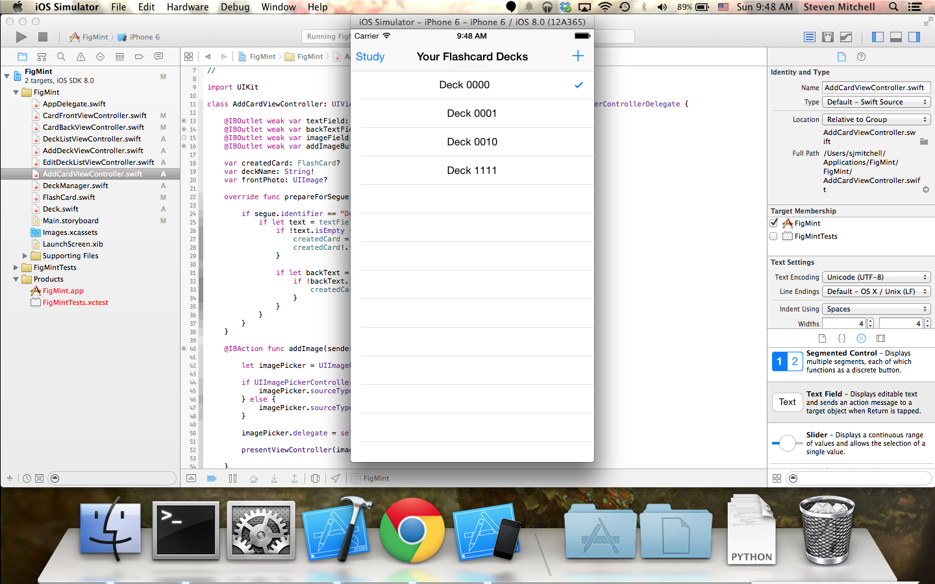Click the Name field in File inspector
Screen dimensions: 935x584
pos(877,88)
